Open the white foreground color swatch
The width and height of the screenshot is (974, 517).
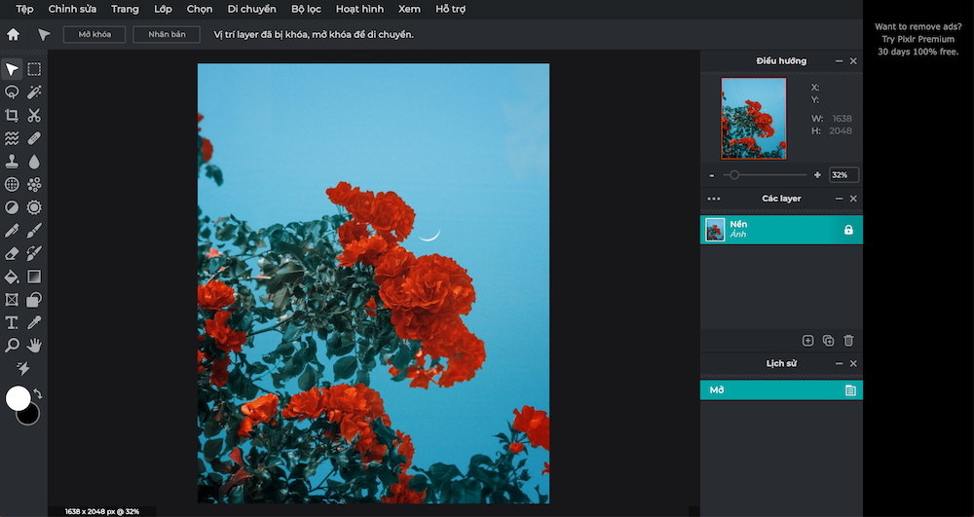(18, 398)
